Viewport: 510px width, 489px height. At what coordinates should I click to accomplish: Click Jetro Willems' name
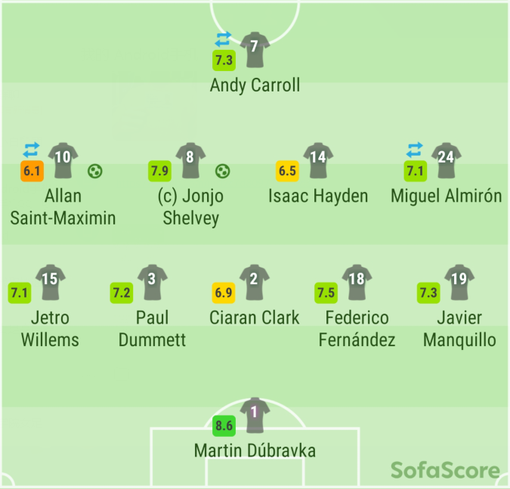[50, 329]
